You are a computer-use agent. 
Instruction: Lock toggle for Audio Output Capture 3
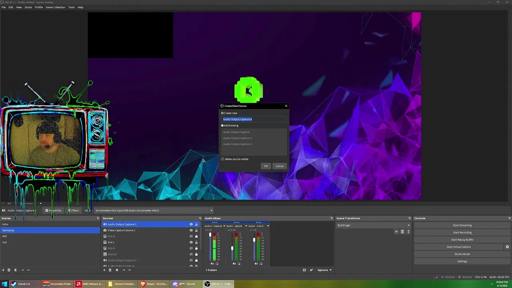(x=196, y=224)
